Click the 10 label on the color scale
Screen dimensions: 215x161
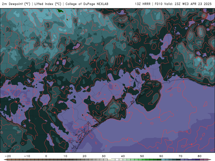(65, 156)
